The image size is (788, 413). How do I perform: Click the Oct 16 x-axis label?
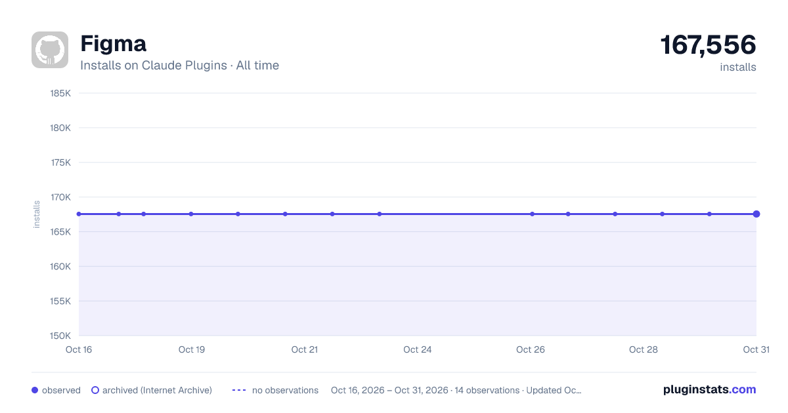pyautogui.click(x=79, y=349)
